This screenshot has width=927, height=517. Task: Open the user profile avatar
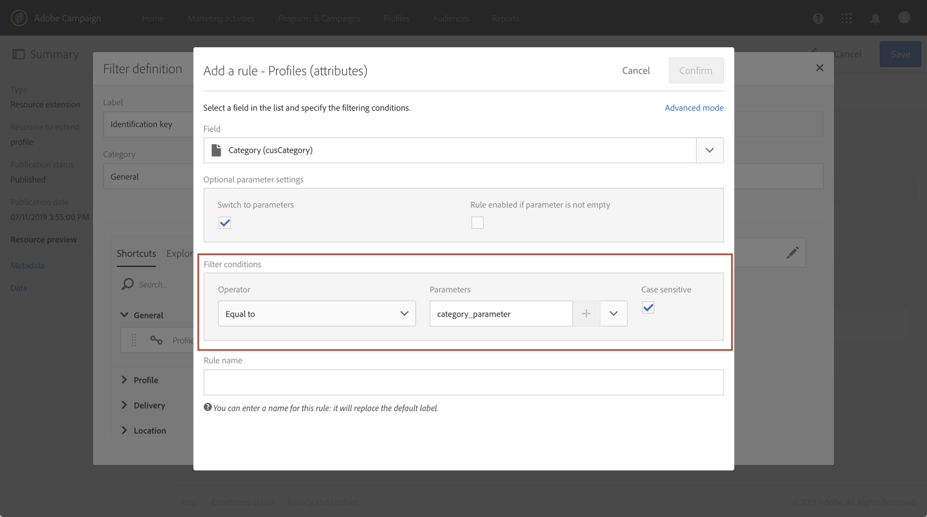tap(904, 18)
